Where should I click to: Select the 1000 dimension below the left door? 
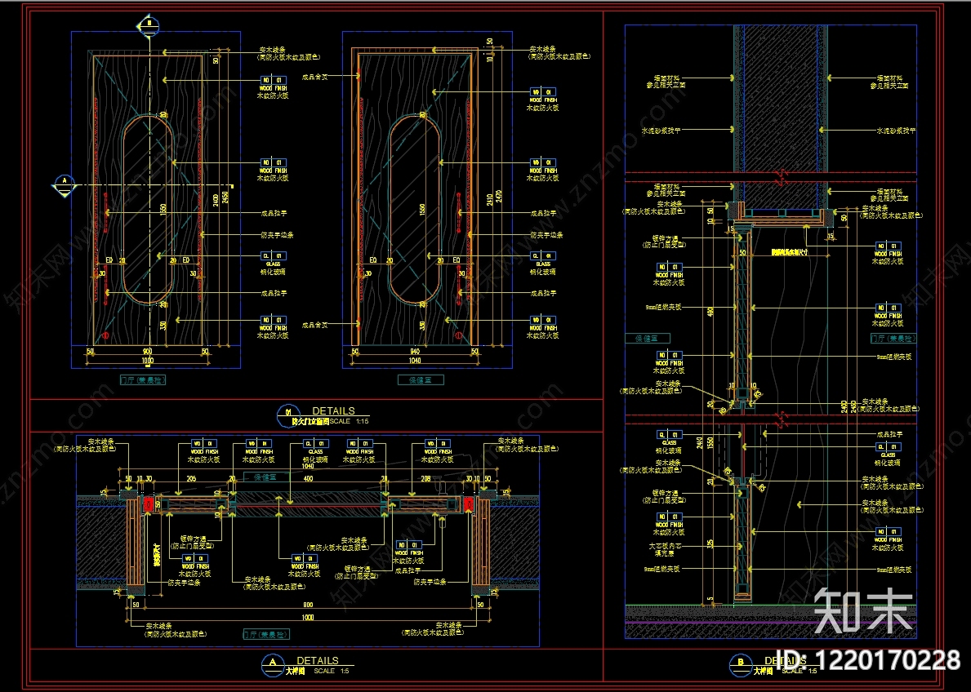[x=147, y=360]
